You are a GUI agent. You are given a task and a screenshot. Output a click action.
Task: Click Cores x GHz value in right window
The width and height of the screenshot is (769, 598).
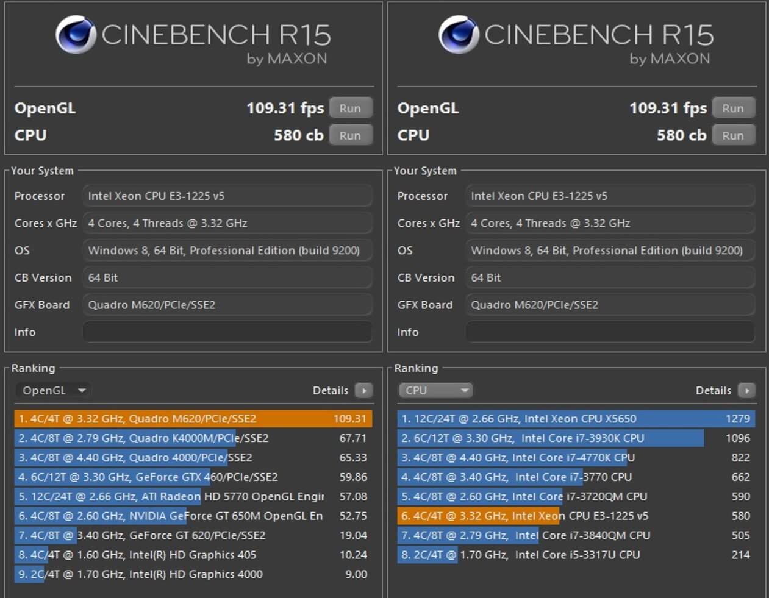tap(610, 223)
